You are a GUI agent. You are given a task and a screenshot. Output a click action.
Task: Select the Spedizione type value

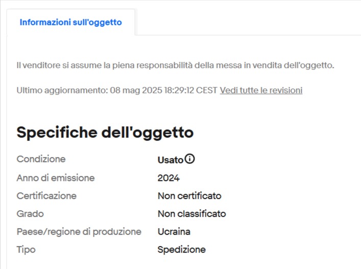182,250
